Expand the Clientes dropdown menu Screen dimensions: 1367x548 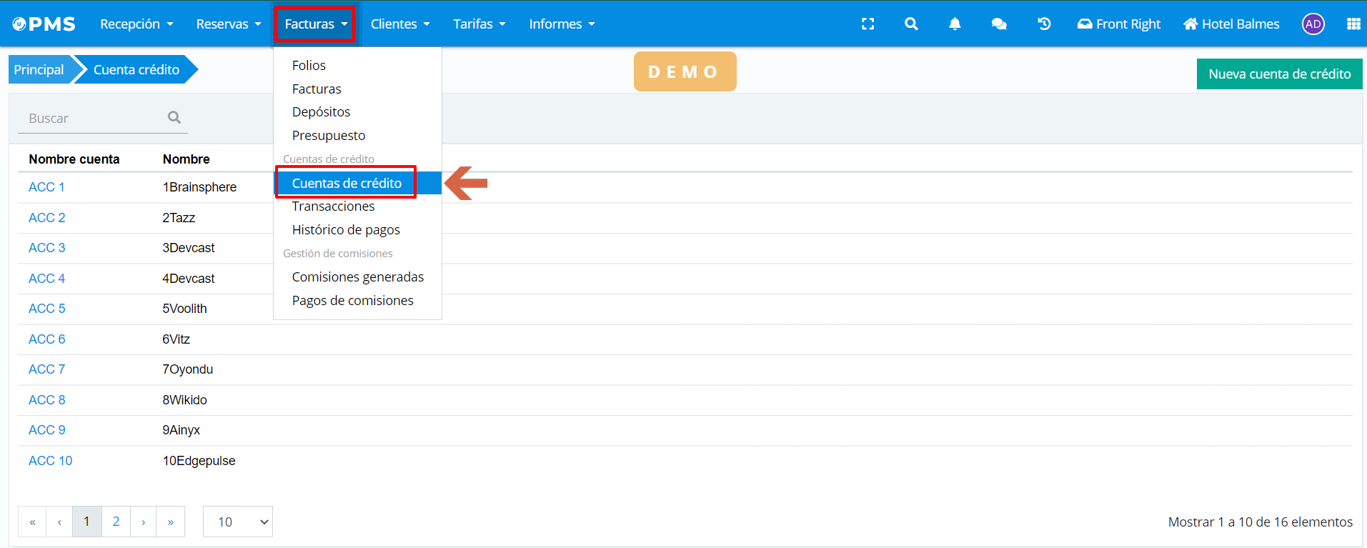(x=400, y=24)
